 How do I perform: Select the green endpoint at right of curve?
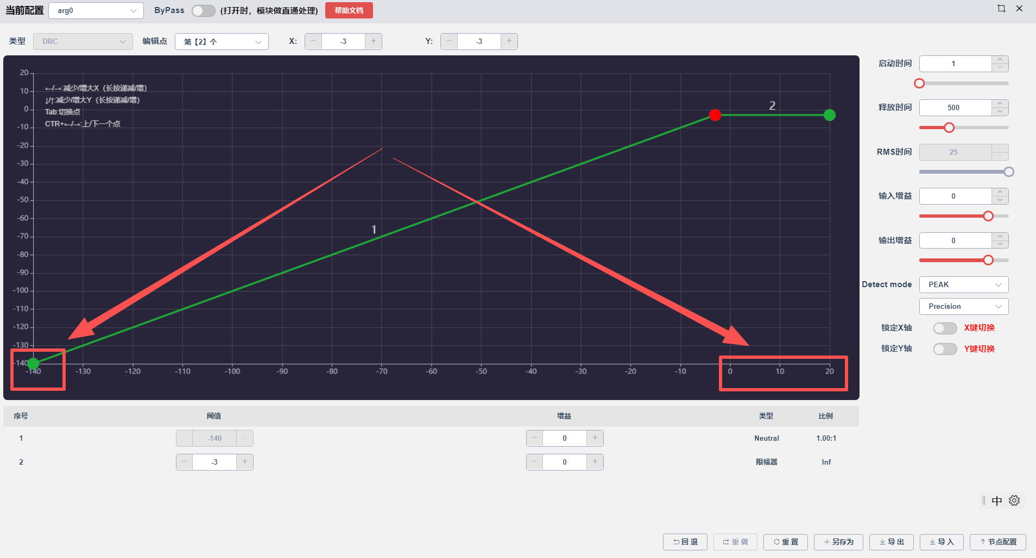pos(830,115)
